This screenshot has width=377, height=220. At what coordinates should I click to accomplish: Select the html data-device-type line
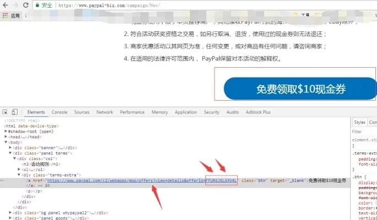click(31, 126)
